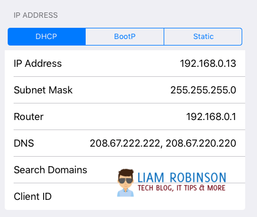Screen dimensions: 257x217
Task: Select subnet value 255.255.255.0
Action: [x=203, y=90]
